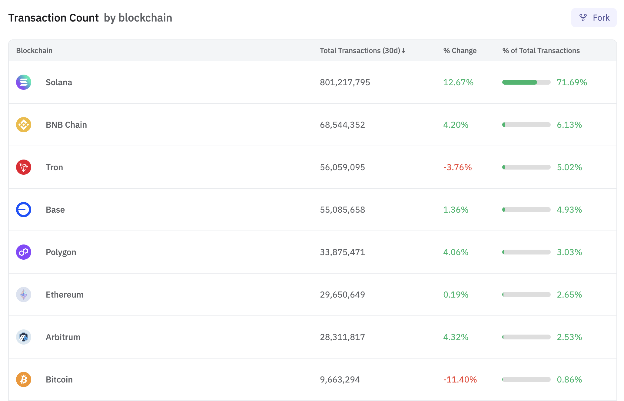Click the value 29,650,649
624x401 pixels.
(x=343, y=295)
